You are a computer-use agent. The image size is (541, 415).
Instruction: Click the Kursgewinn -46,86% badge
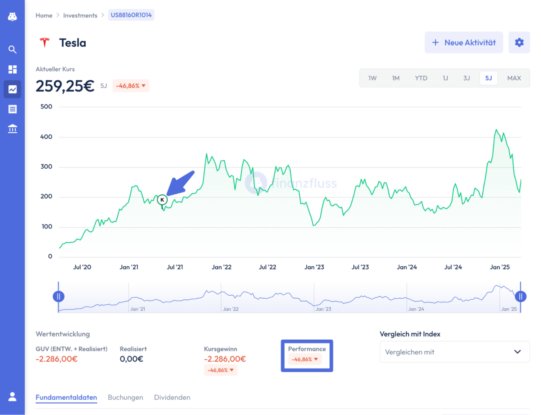[x=221, y=370]
